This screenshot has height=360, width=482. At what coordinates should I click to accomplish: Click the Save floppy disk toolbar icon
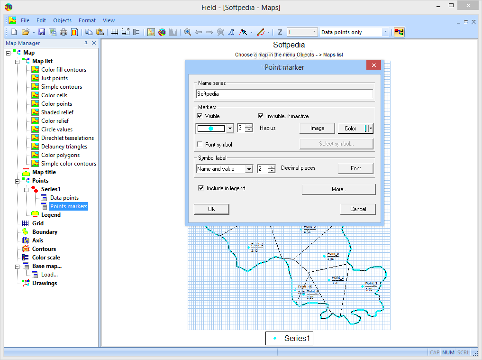(x=42, y=32)
